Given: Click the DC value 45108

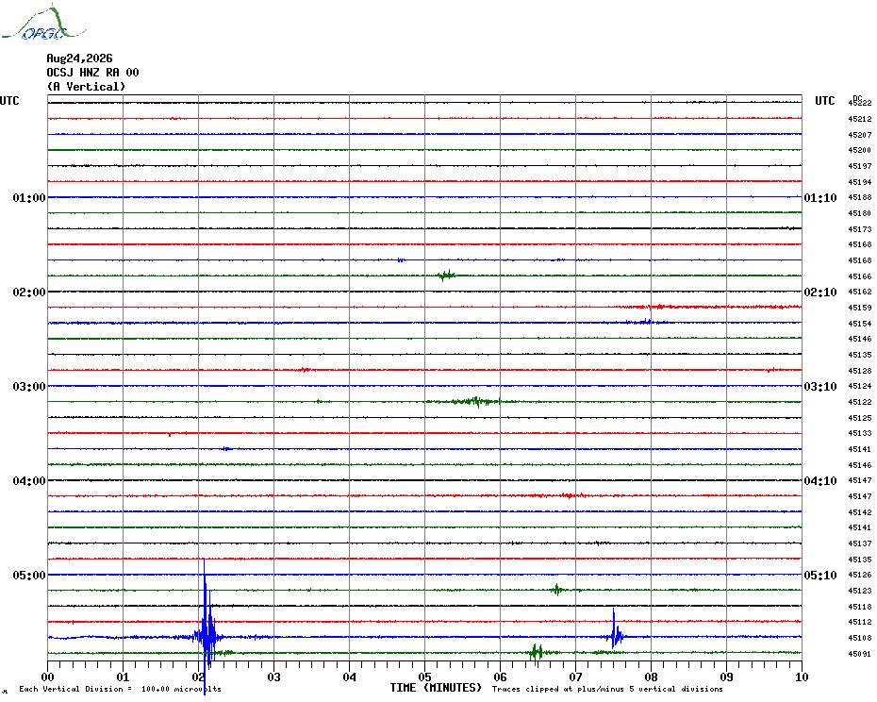Looking at the screenshot, I should [860, 638].
